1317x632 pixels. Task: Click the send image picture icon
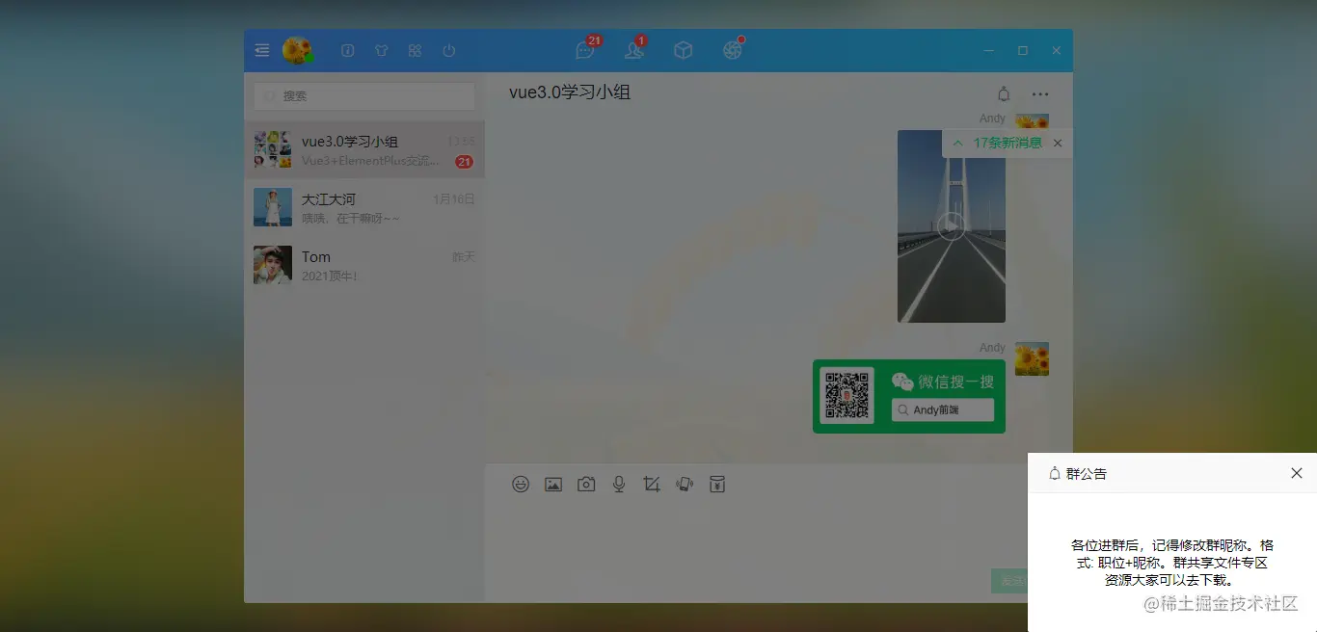tap(553, 484)
